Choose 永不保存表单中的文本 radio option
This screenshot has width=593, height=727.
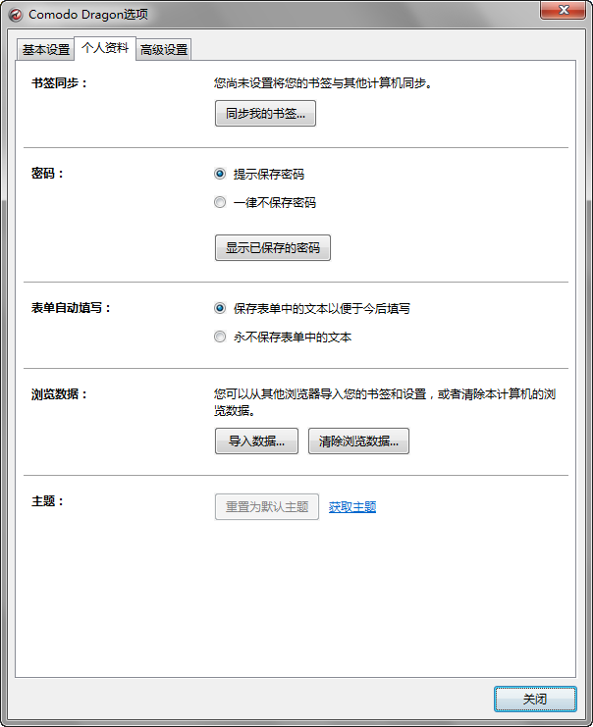pyautogui.click(x=220, y=337)
